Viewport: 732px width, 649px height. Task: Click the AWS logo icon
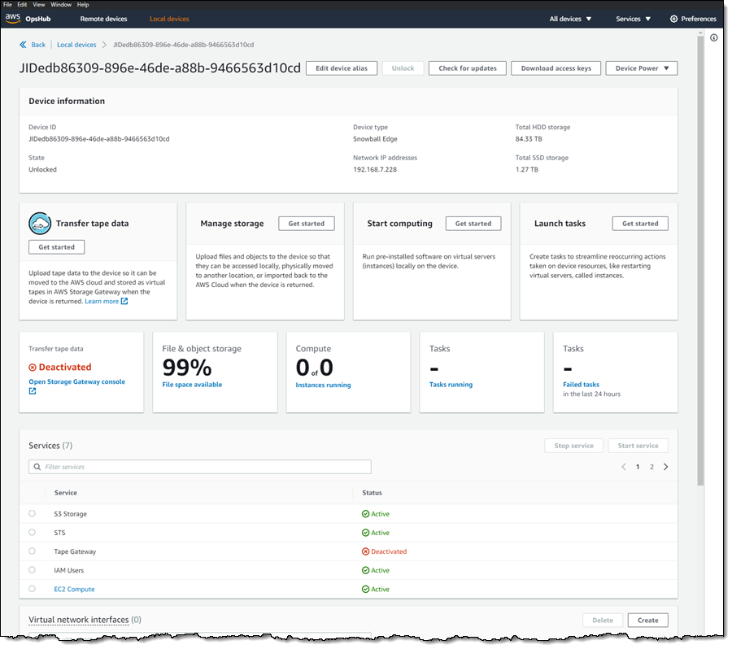[x=12, y=18]
